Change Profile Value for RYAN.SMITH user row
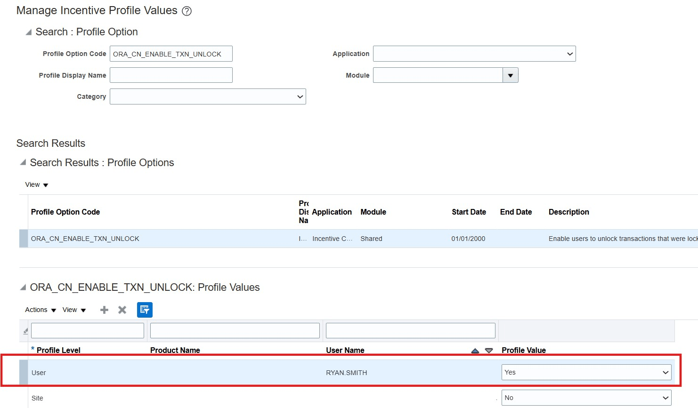The width and height of the screenshot is (698, 408). tap(586, 372)
